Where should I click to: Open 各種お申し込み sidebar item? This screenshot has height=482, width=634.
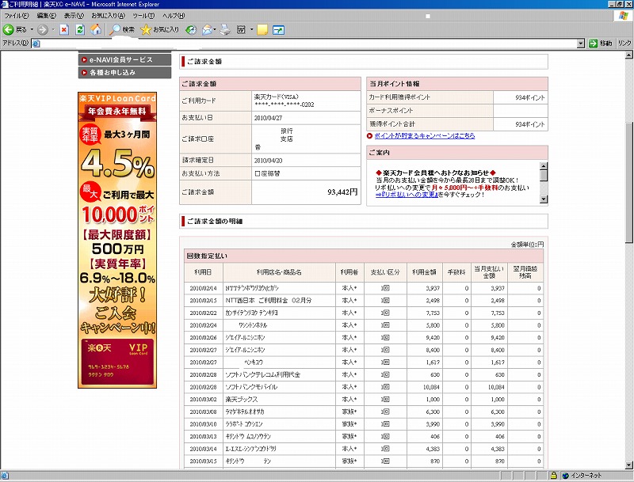tap(124, 72)
